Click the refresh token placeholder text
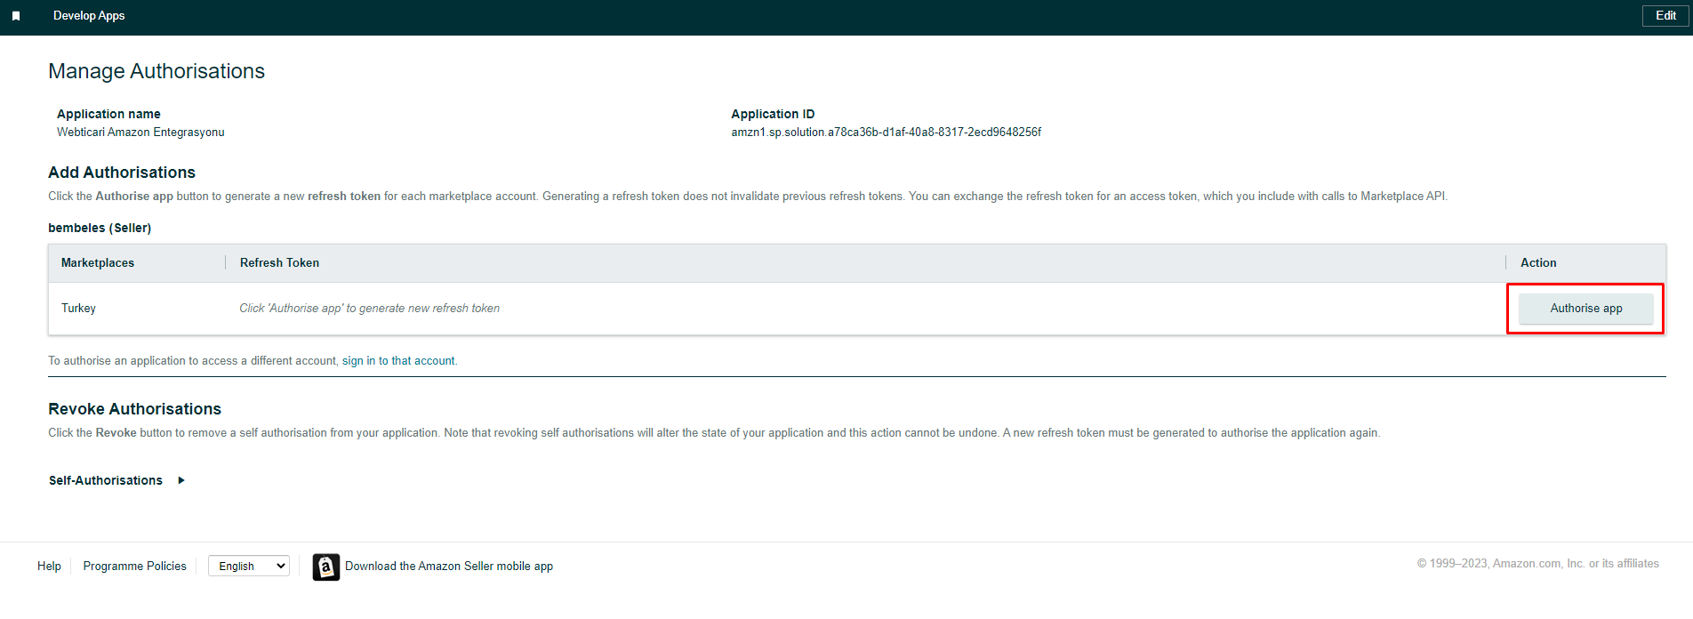 tap(369, 309)
